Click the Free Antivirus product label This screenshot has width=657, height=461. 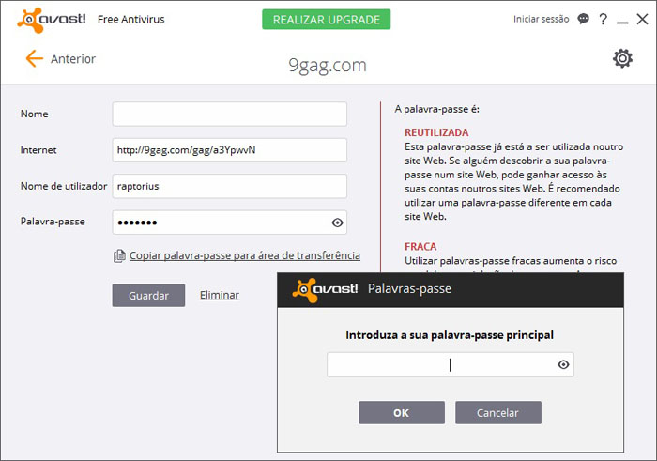coord(131,20)
